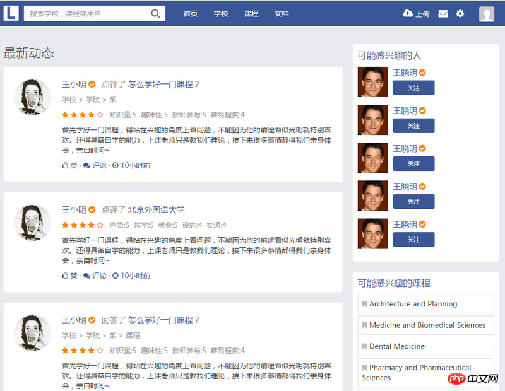Click 王小明 avatar in third feed post
The height and width of the screenshot is (391, 505).
tap(33, 333)
